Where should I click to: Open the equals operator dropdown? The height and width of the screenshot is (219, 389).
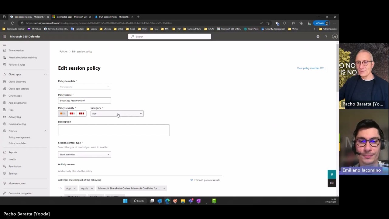click(87, 188)
